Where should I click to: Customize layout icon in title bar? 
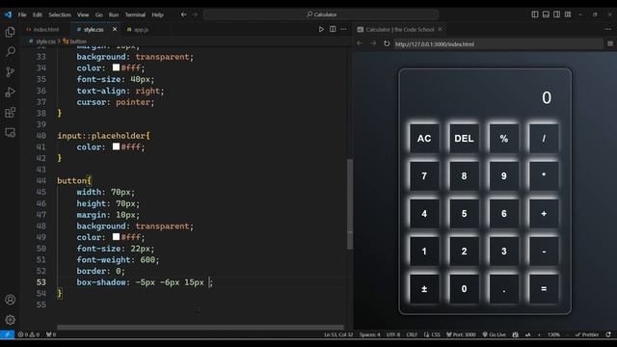pos(568,14)
